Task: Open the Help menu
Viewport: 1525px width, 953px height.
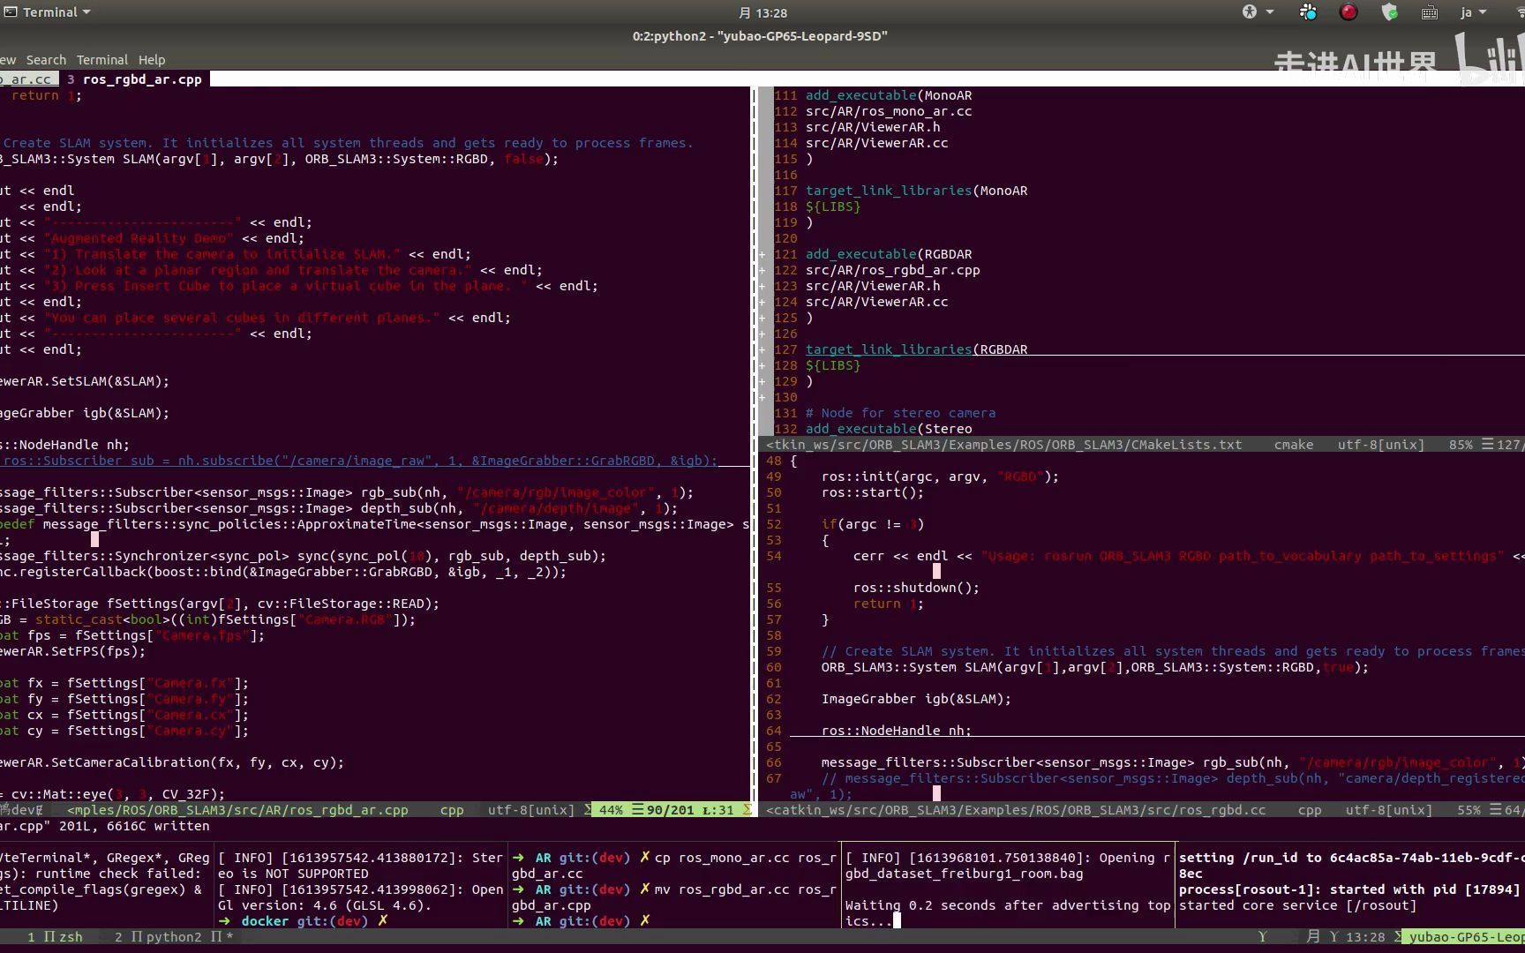Action: click(x=152, y=60)
